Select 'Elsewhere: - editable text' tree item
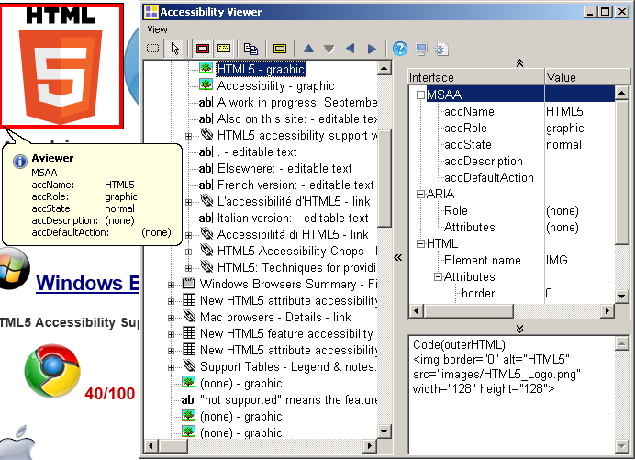This screenshot has height=460, width=635. (x=284, y=169)
